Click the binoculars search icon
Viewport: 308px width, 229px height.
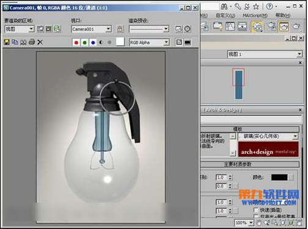pyautogui.click(x=224, y=7)
